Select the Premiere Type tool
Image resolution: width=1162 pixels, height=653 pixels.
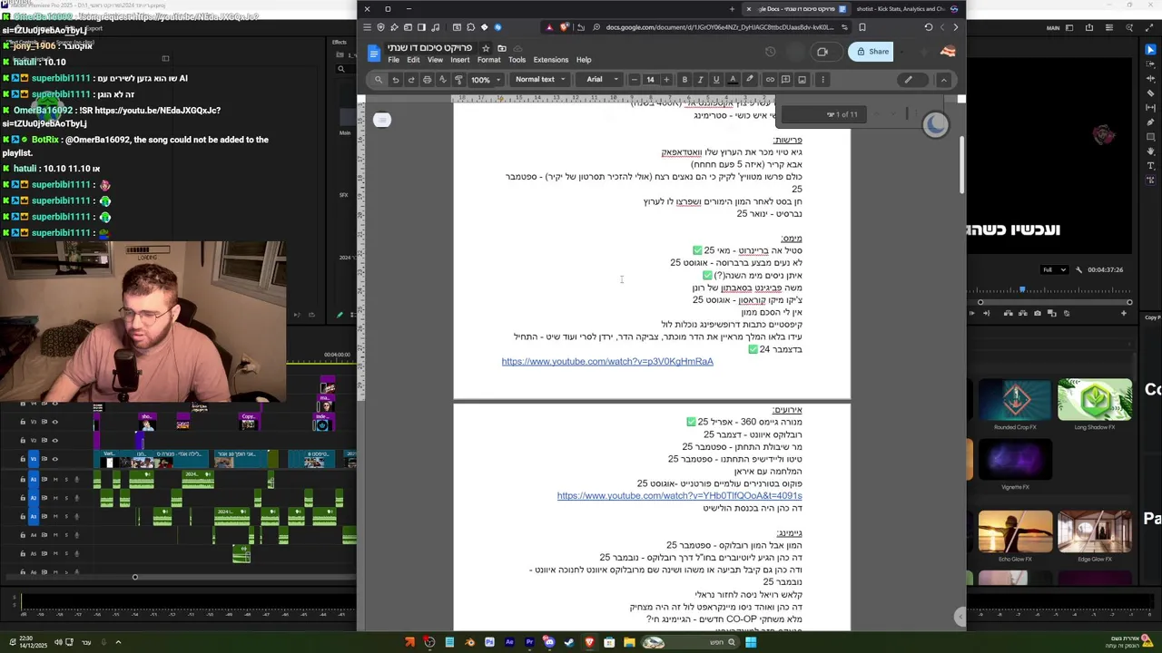pos(1150,165)
